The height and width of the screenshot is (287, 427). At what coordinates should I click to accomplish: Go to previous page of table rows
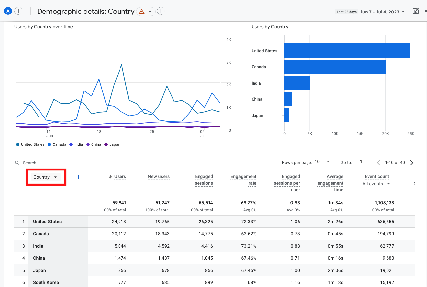379,162
